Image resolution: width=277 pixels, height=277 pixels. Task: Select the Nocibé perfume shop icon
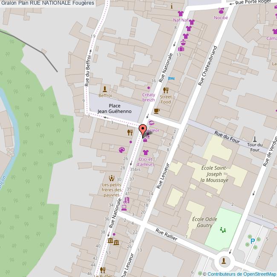tap(221, 10)
